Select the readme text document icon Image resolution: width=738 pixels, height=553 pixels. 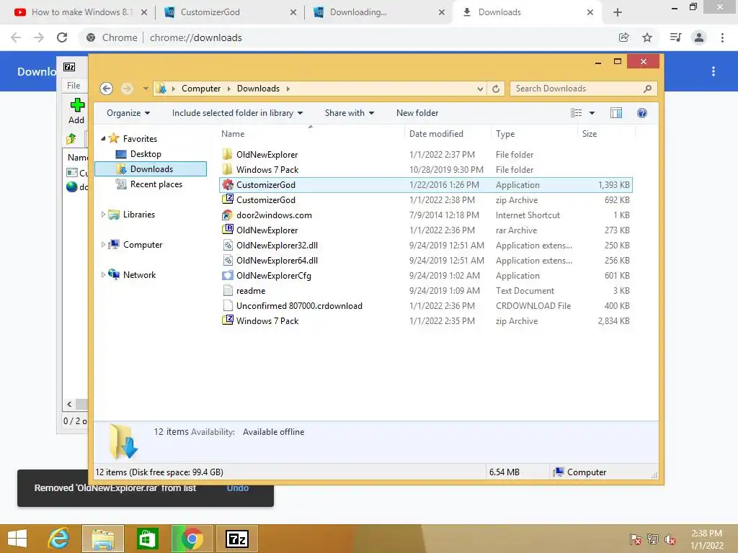(x=228, y=290)
